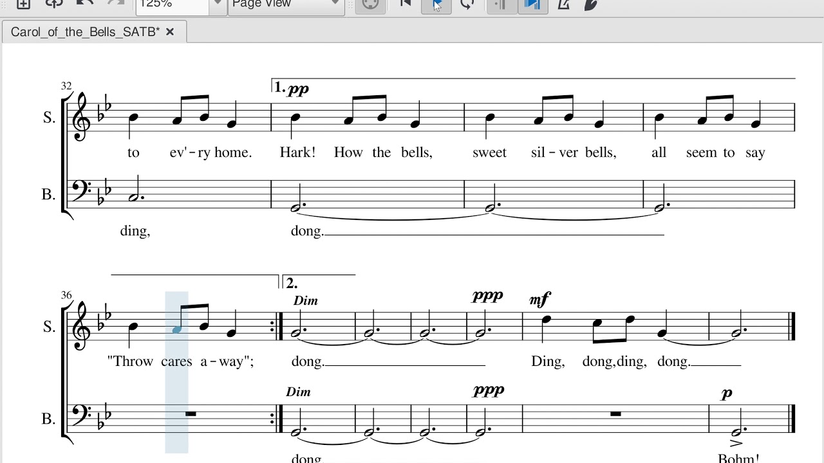Image resolution: width=824 pixels, height=463 pixels.
Task: Click the rewind to start icon
Action: pyautogui.click(x=406, y=4)
